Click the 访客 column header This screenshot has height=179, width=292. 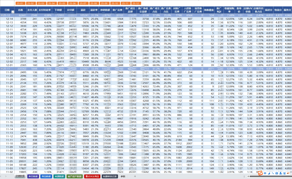coord(21,10)
